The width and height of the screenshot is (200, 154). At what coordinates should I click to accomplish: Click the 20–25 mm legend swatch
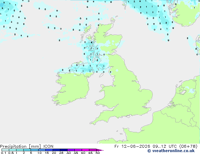pyautogui.click(x=56, y=150)
